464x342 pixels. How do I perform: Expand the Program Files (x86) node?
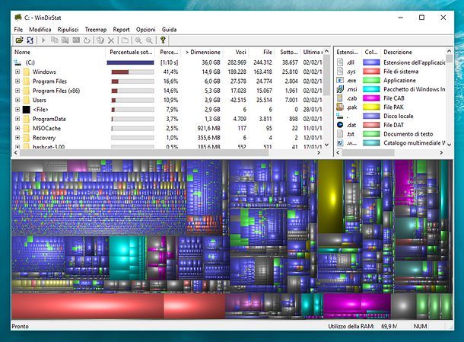point(17,91)
